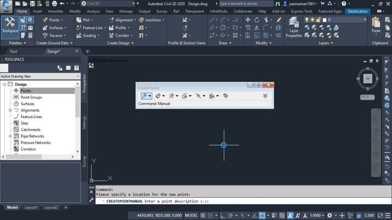This screenshot has height=220, width=392.
Task: Click the Customization menu in status bar
Action: tap(388, 215)
